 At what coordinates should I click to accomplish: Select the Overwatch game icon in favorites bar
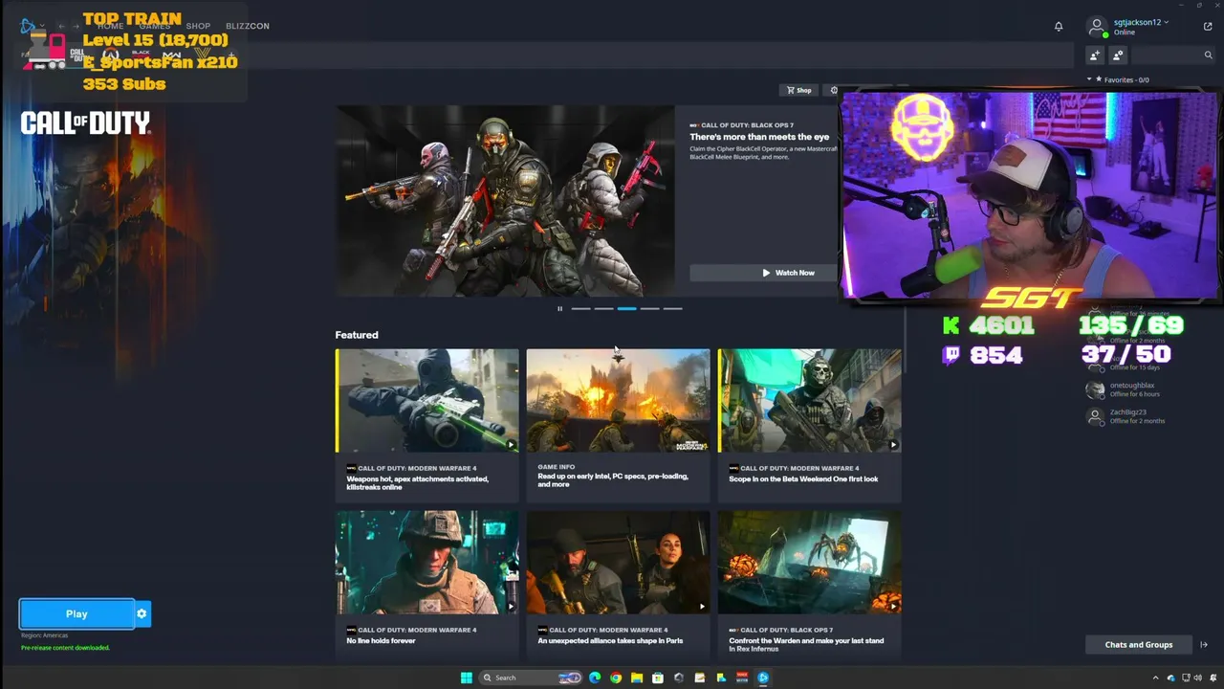[111, 55]
